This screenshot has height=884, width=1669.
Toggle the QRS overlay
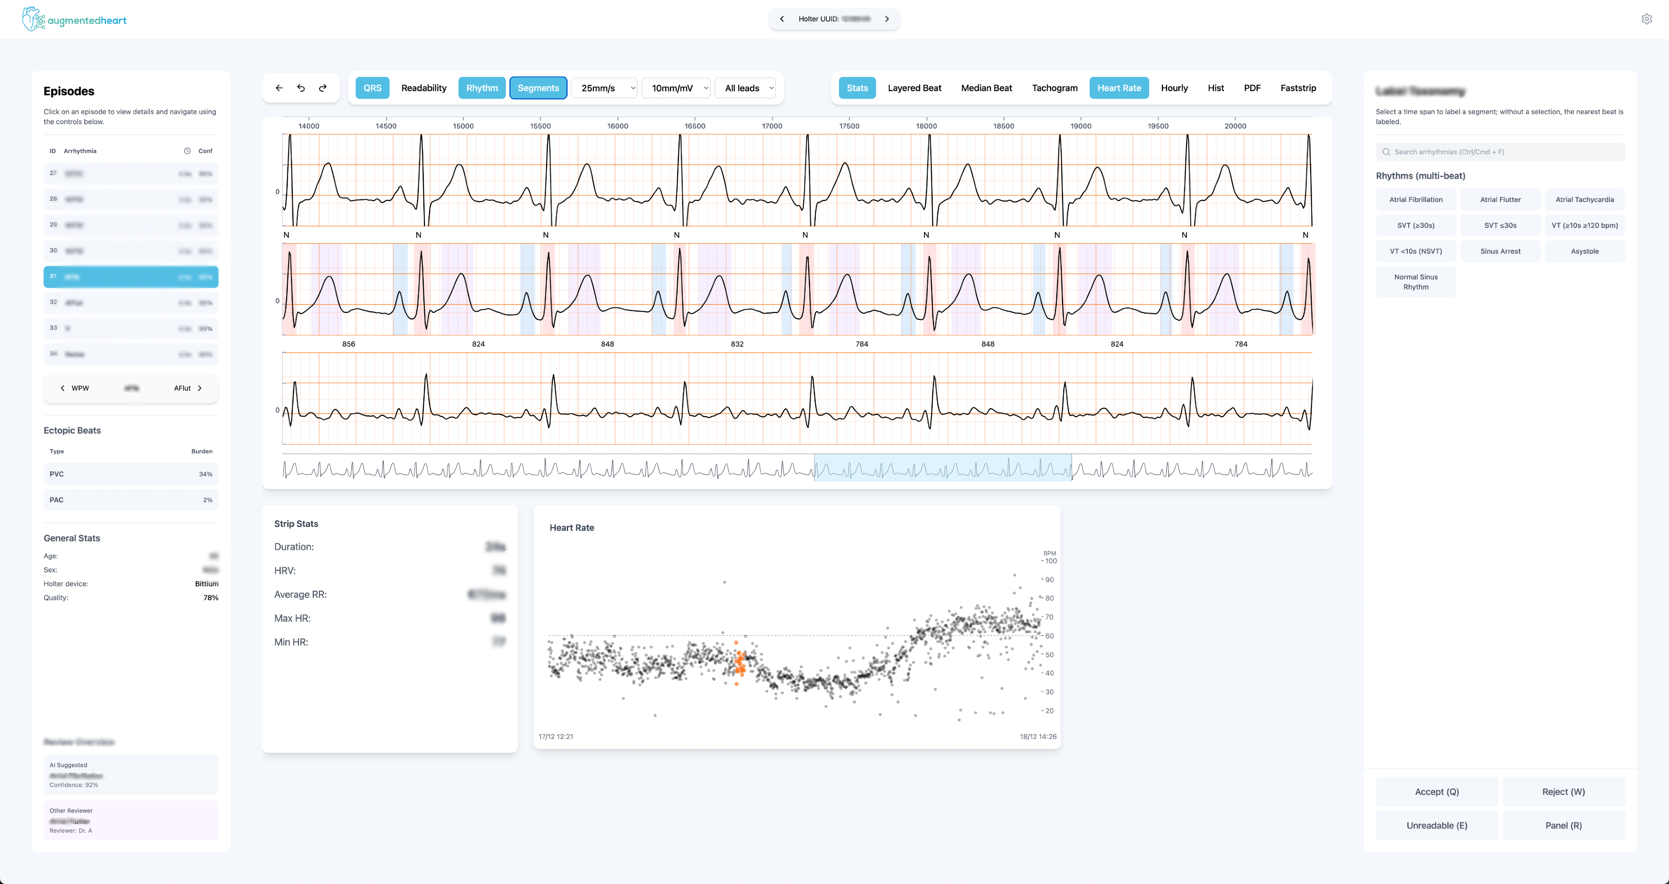pos(372,87)
